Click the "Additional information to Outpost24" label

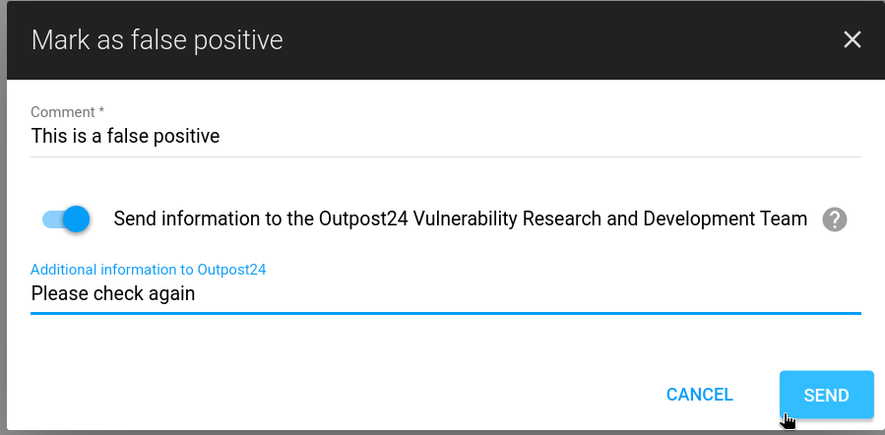(149, 269)
